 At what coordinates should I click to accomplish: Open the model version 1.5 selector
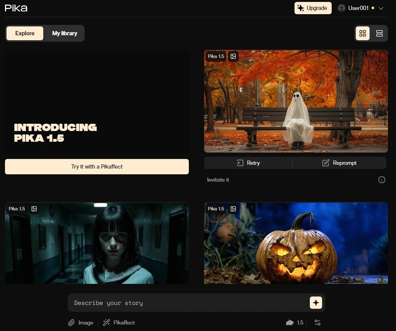point(295,323)
